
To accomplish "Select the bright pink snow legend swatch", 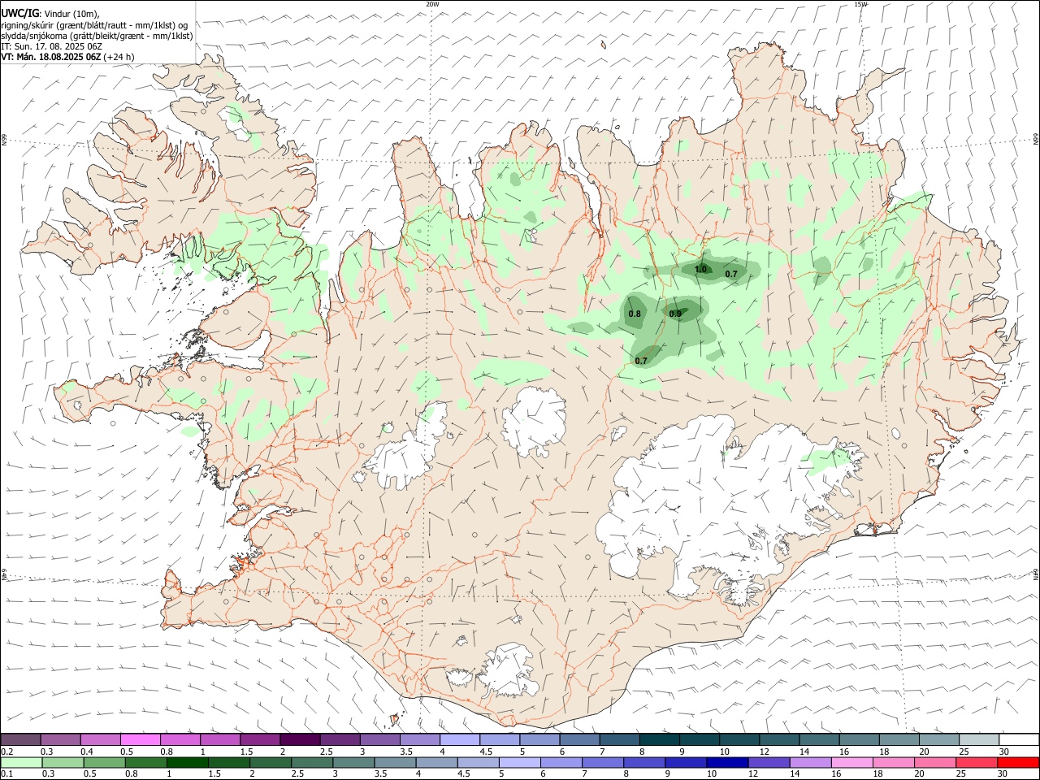I will [140, 739].
